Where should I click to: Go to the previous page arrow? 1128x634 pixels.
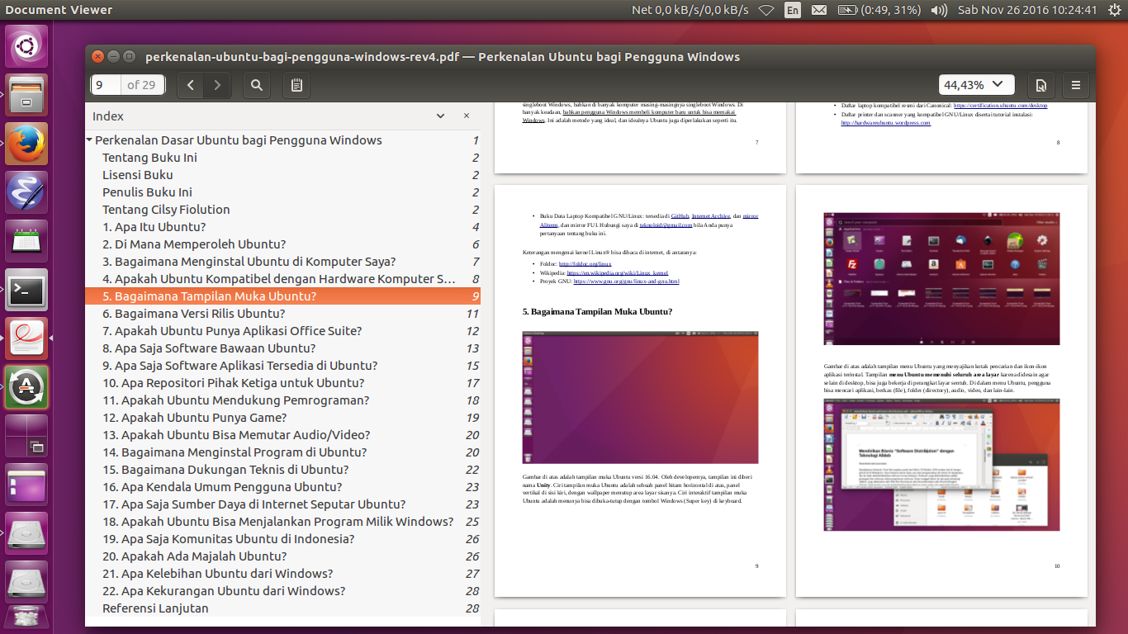[189, 84]
